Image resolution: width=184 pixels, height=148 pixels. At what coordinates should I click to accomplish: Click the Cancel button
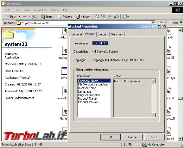pos(132,137)
